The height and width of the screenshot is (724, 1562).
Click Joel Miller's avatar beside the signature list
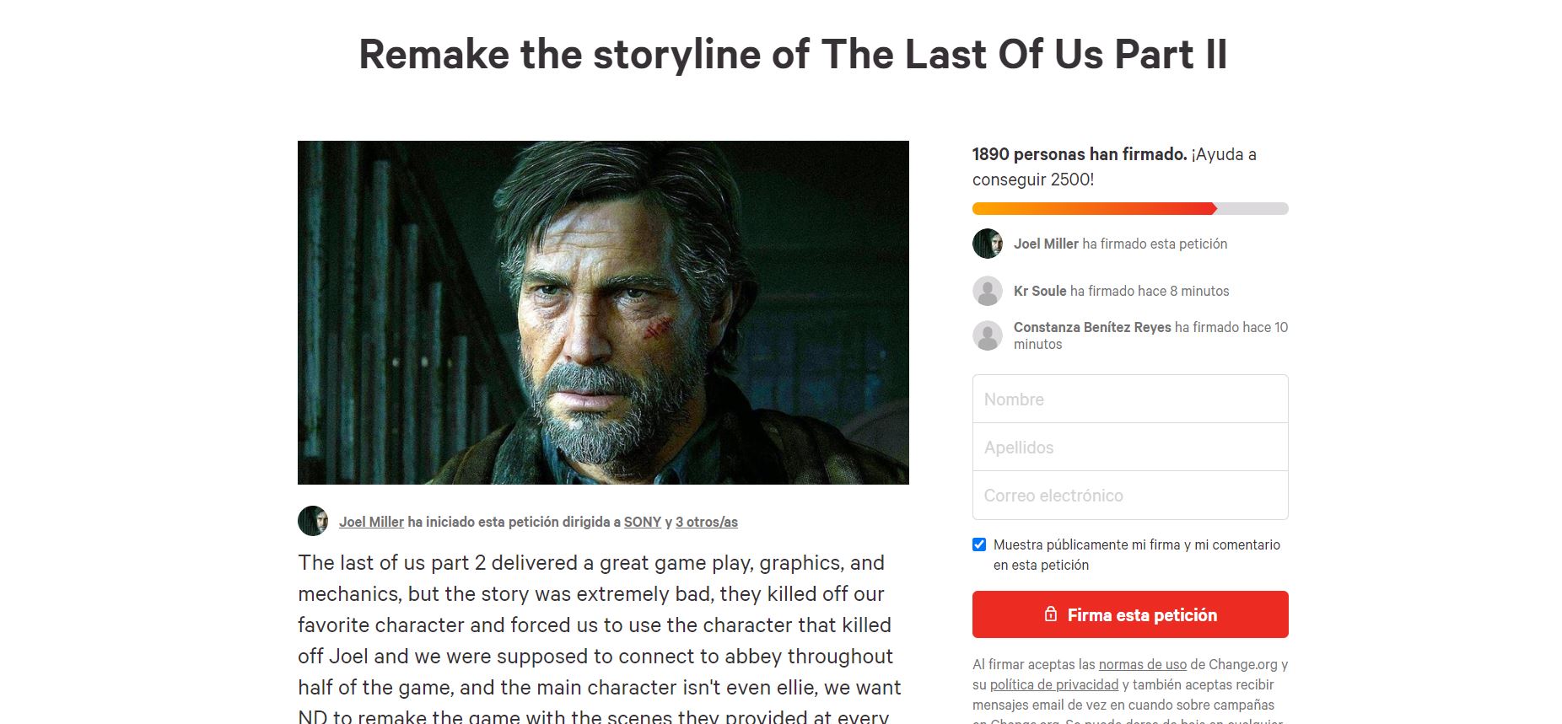987,244
